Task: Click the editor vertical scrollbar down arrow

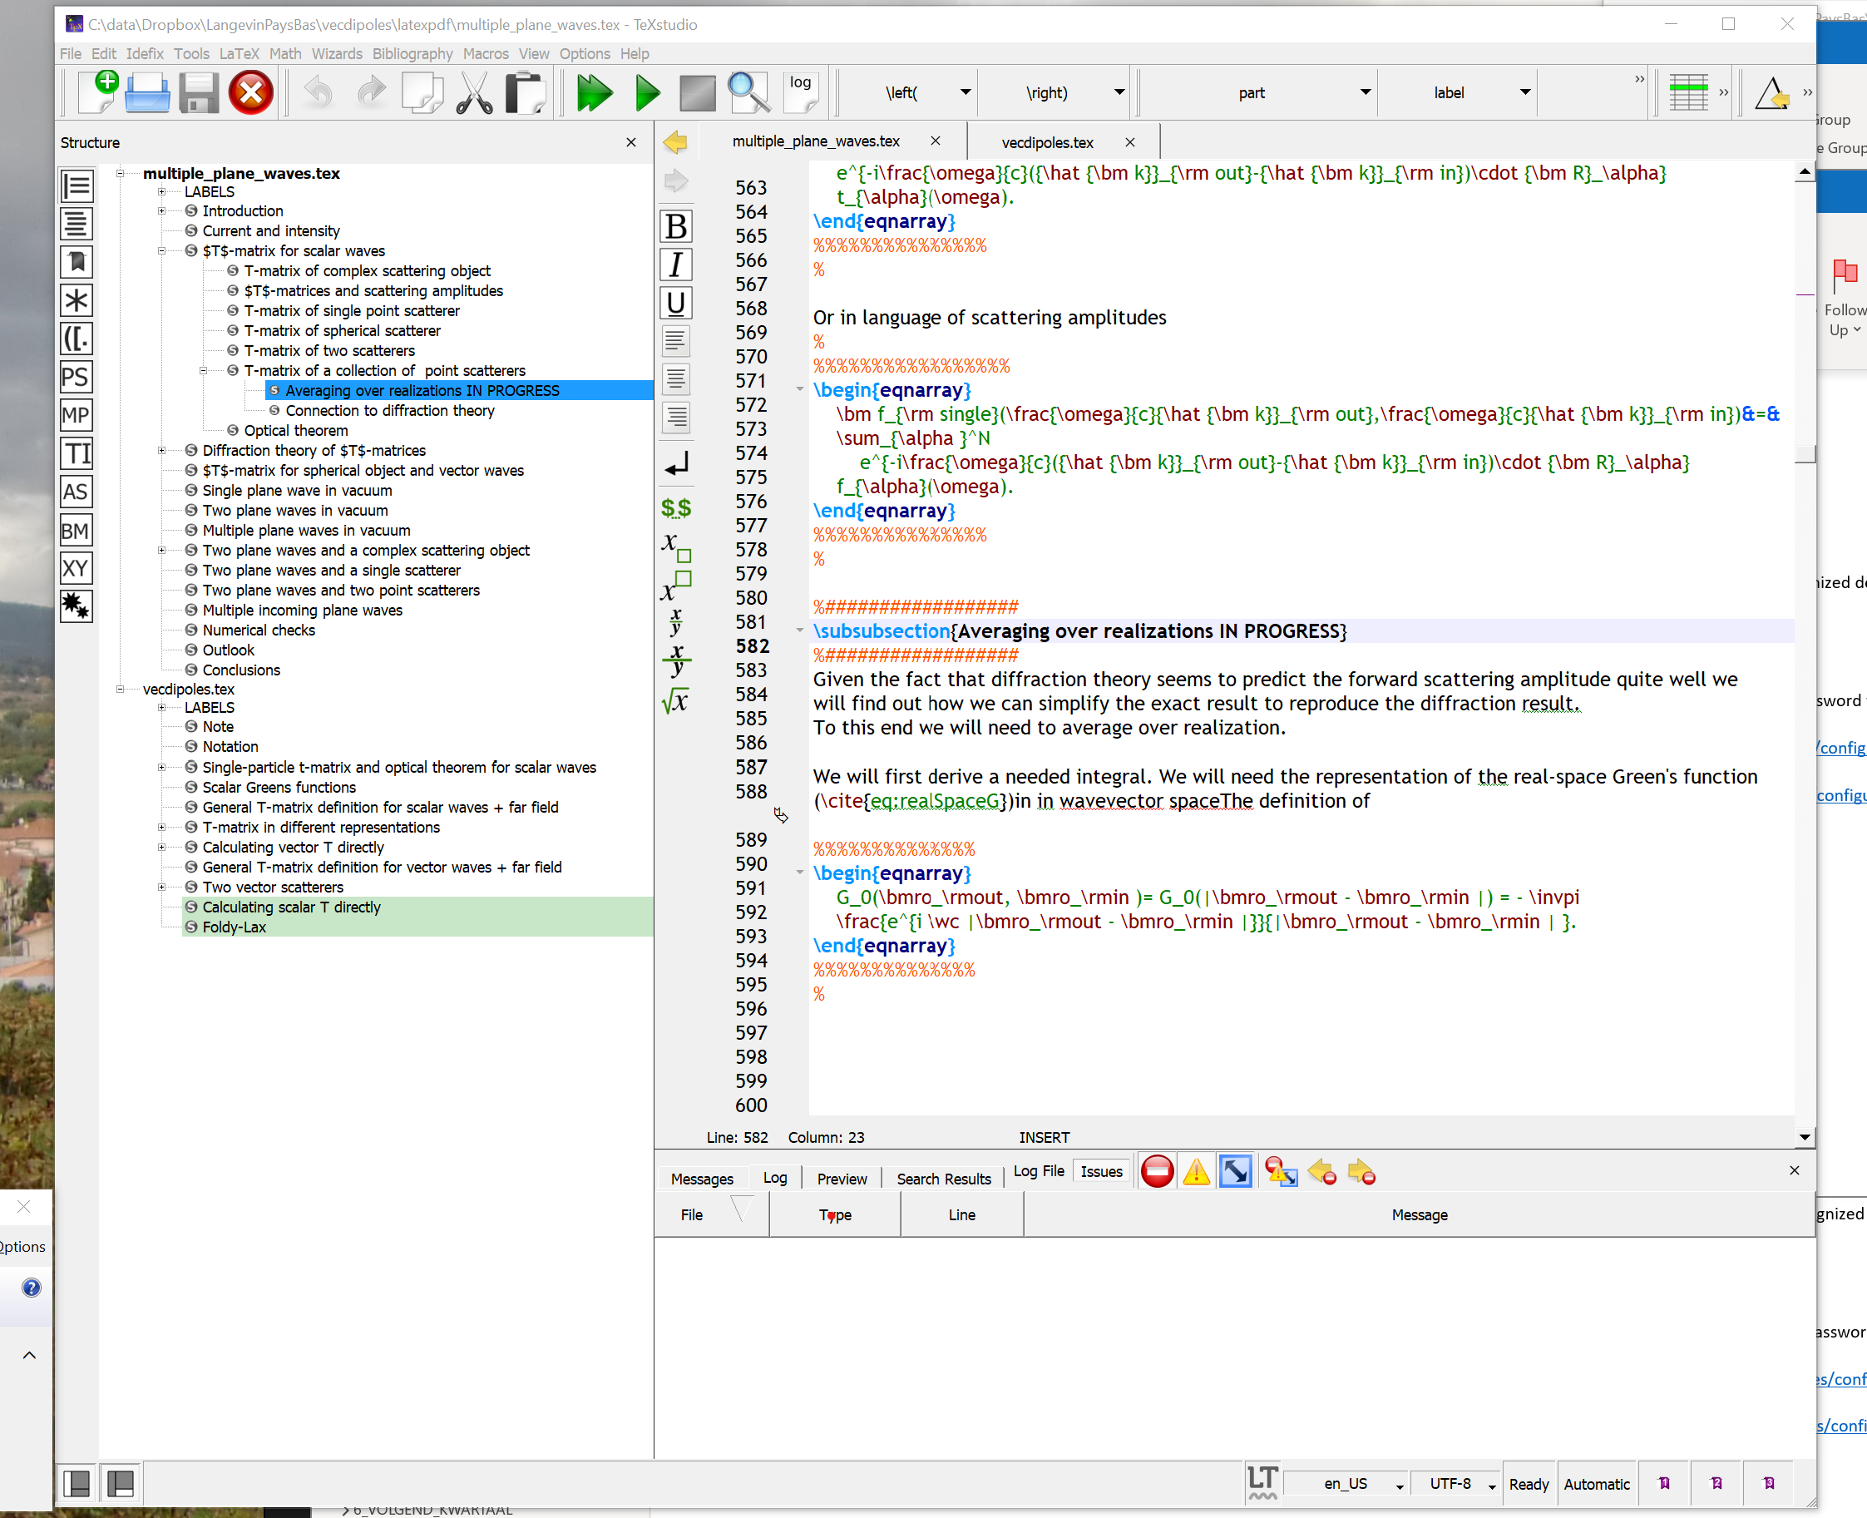Action: pyautogui.click(x=1804, y=1137)
